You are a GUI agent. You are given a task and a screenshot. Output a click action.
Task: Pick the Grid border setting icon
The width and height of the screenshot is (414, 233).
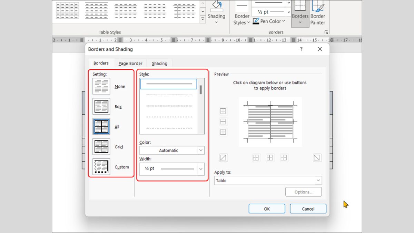(101, 147)
